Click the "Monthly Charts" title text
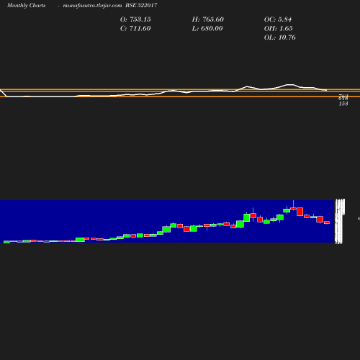This screenshot has height=360, width=360. [x=26, y=5]
